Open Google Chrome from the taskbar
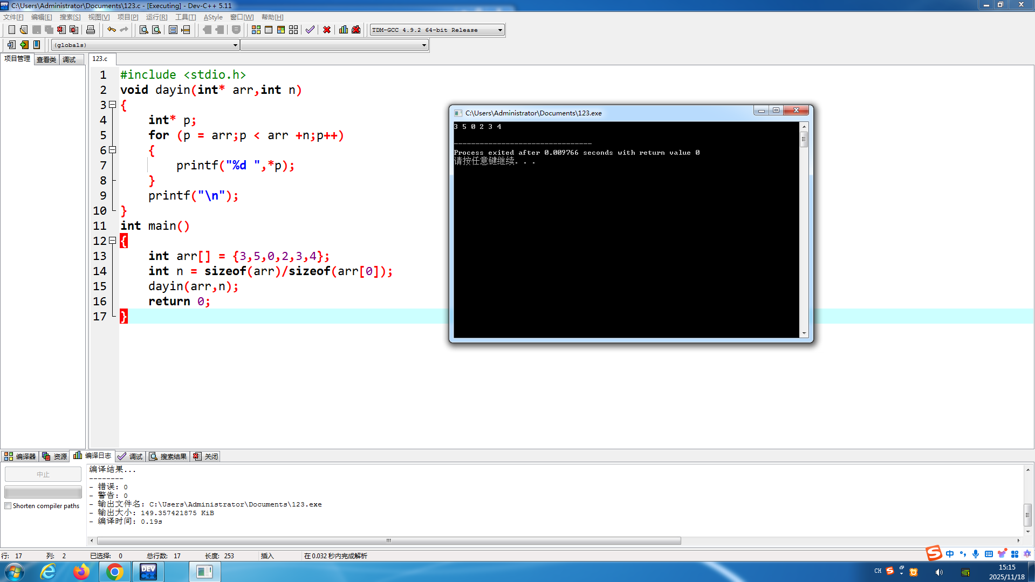This screenshot has height=582, width=1035. coord(114,572)
